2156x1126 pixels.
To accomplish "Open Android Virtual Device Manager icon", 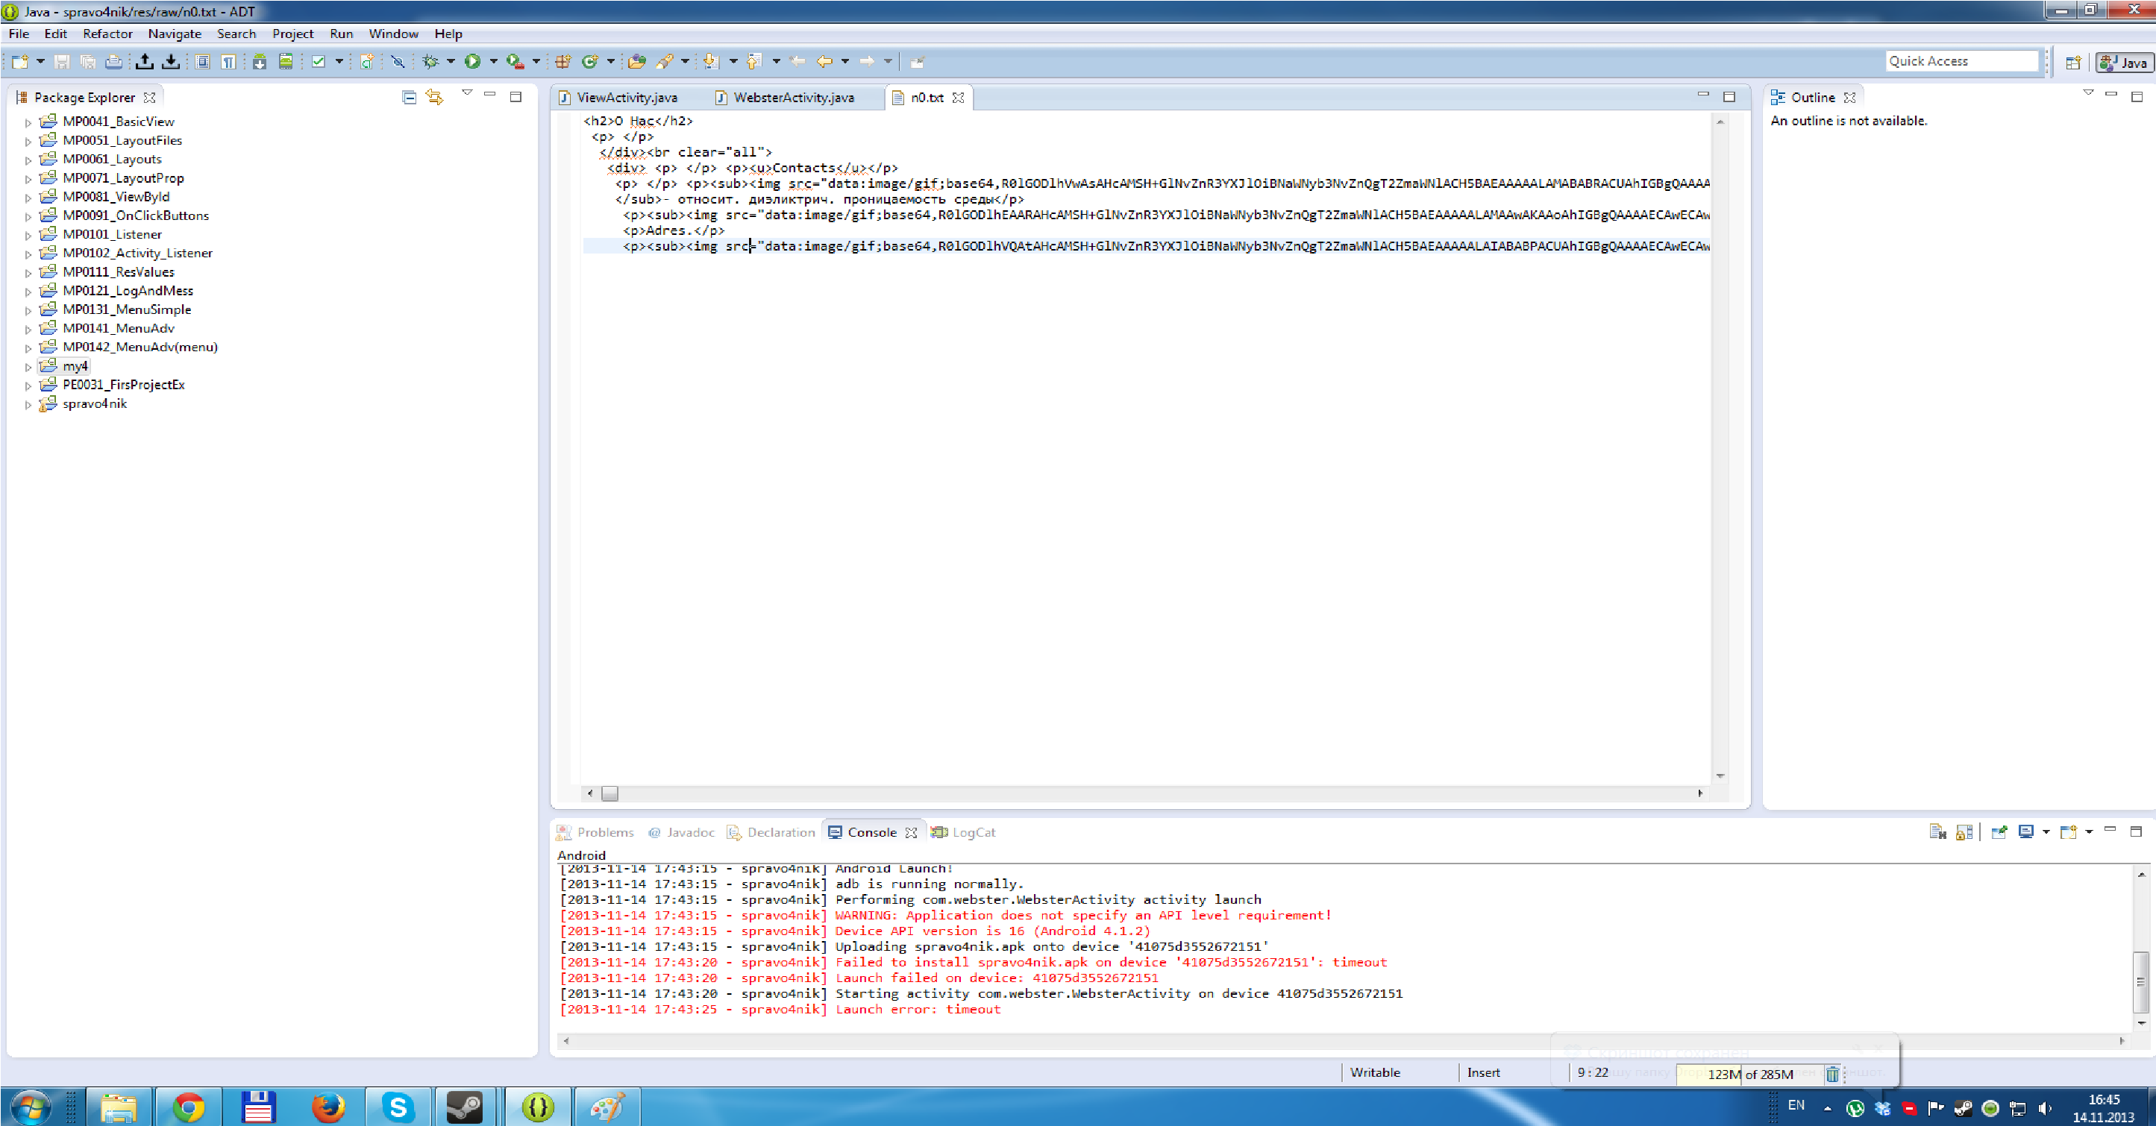I will tap(286, 61).
